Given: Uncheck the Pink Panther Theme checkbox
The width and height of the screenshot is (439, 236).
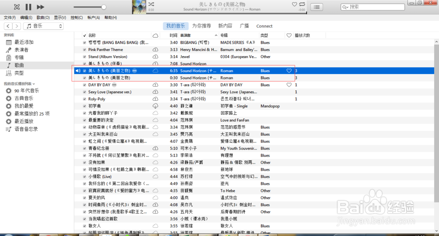Looking at the screenshot, I should pyautogui.click(x=85, y=50).
